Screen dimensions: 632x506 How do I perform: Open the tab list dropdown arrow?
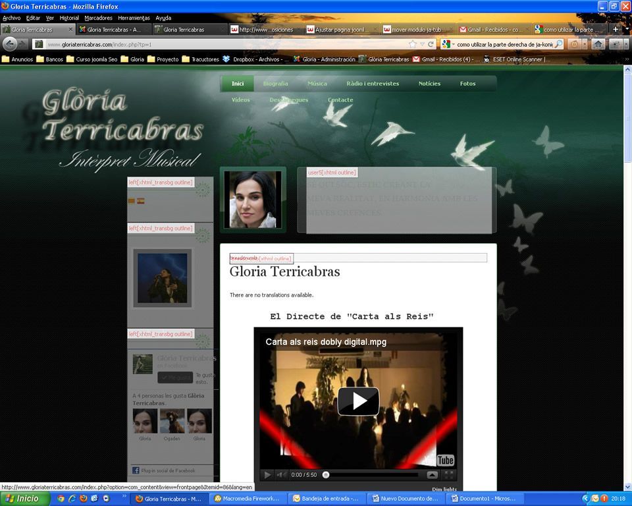[626, 30]
